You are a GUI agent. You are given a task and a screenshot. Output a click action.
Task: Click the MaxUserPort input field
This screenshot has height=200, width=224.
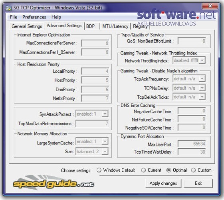click(x=192, y=144)
